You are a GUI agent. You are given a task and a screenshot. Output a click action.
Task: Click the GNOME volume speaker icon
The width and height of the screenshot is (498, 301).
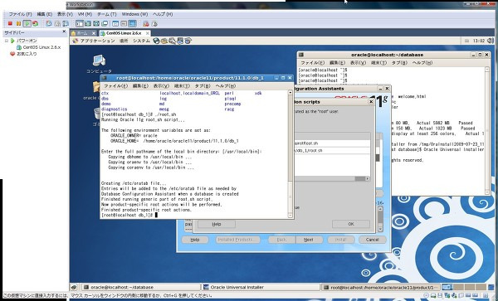click(491, 41)
